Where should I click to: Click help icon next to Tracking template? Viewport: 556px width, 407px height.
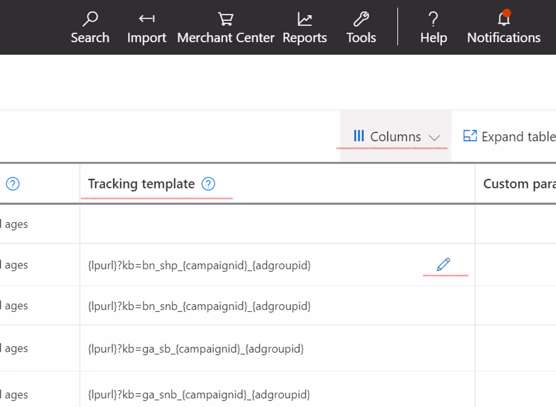[208, 184]
